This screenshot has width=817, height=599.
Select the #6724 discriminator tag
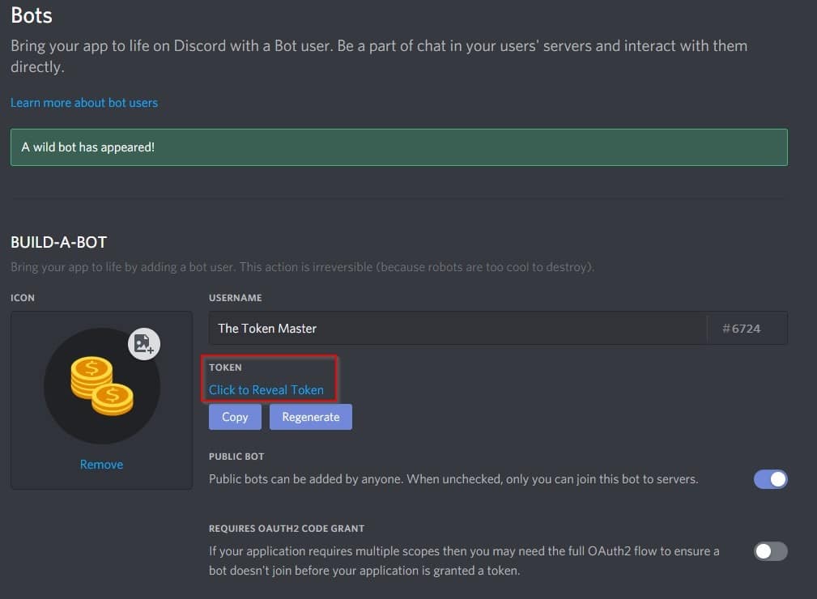tap(741, 329)
